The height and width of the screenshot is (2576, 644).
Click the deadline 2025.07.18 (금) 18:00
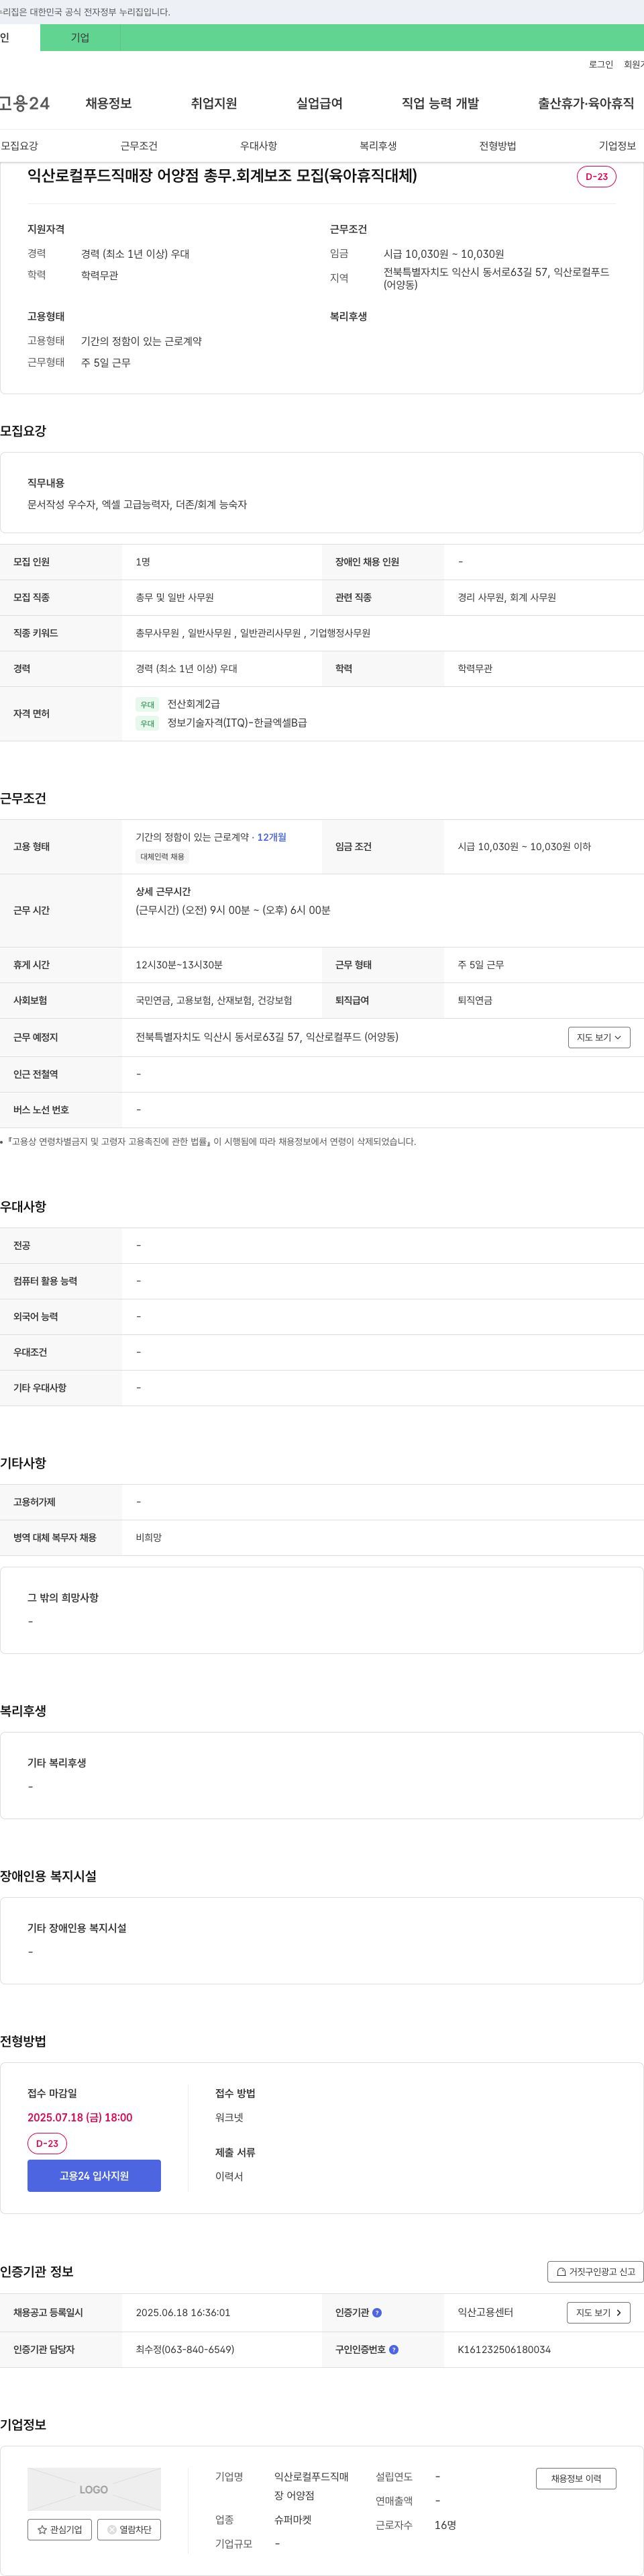pos(80,2117)
